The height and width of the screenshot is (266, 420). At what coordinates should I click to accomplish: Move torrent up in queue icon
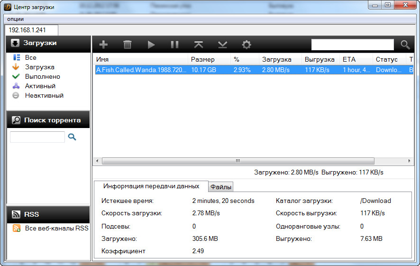tap(199, 45)
